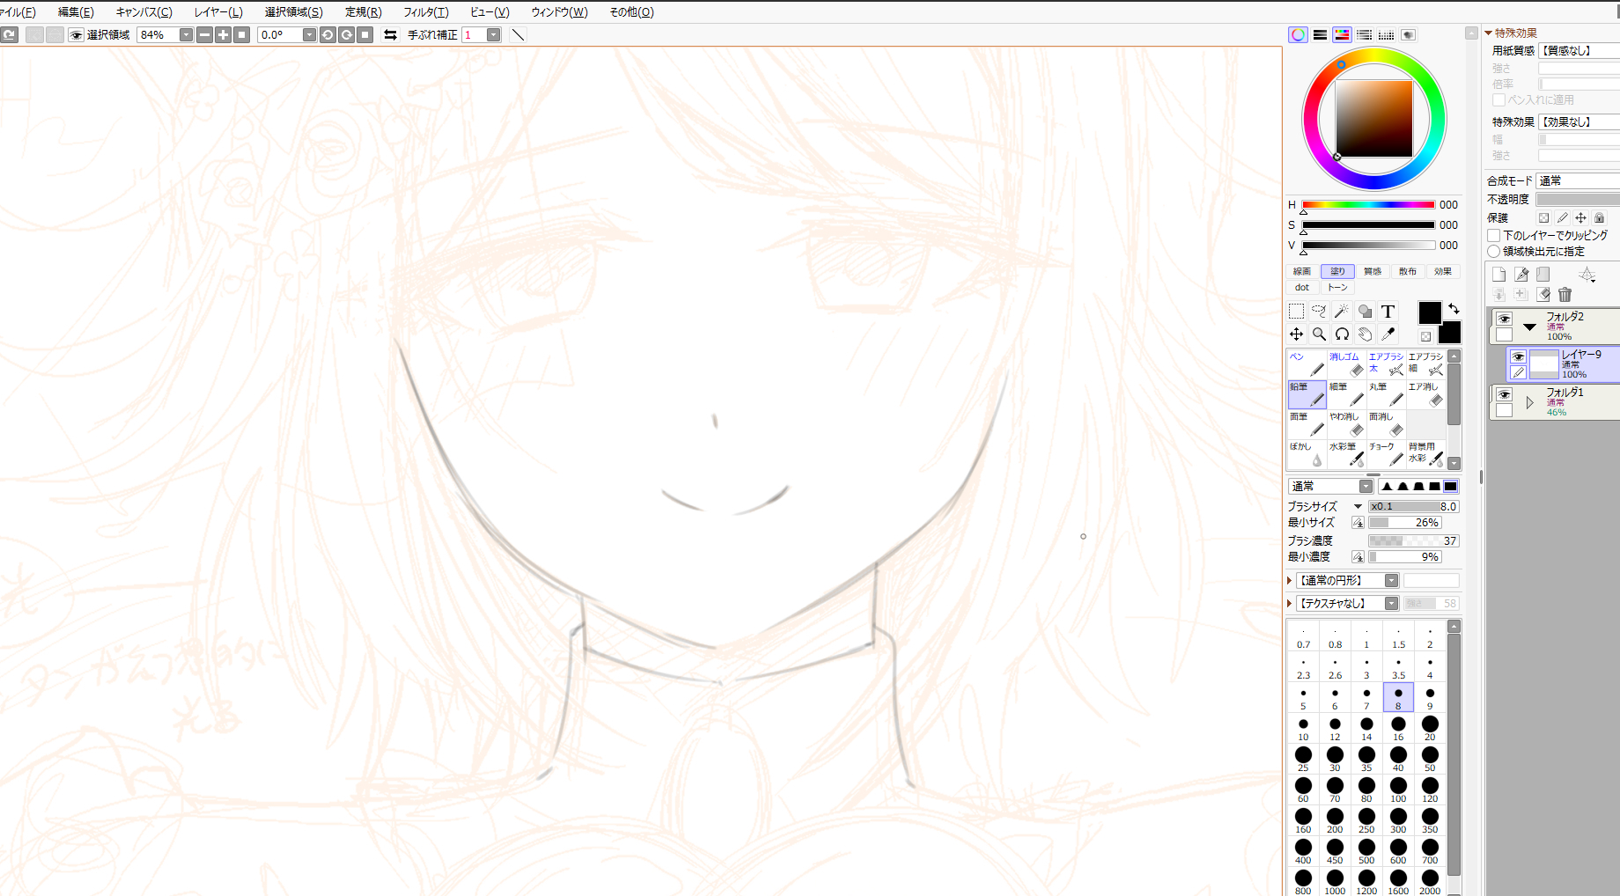Screen dimensions: 1620x896
Task: Open the テクスチャなし texture dropdown
Action: (1391, 604)
